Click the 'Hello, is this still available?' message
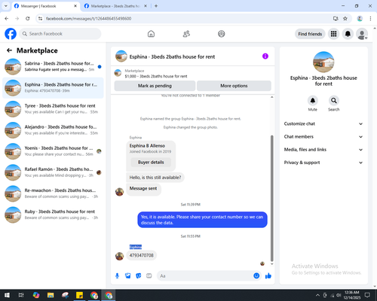 tap(155, 178)
